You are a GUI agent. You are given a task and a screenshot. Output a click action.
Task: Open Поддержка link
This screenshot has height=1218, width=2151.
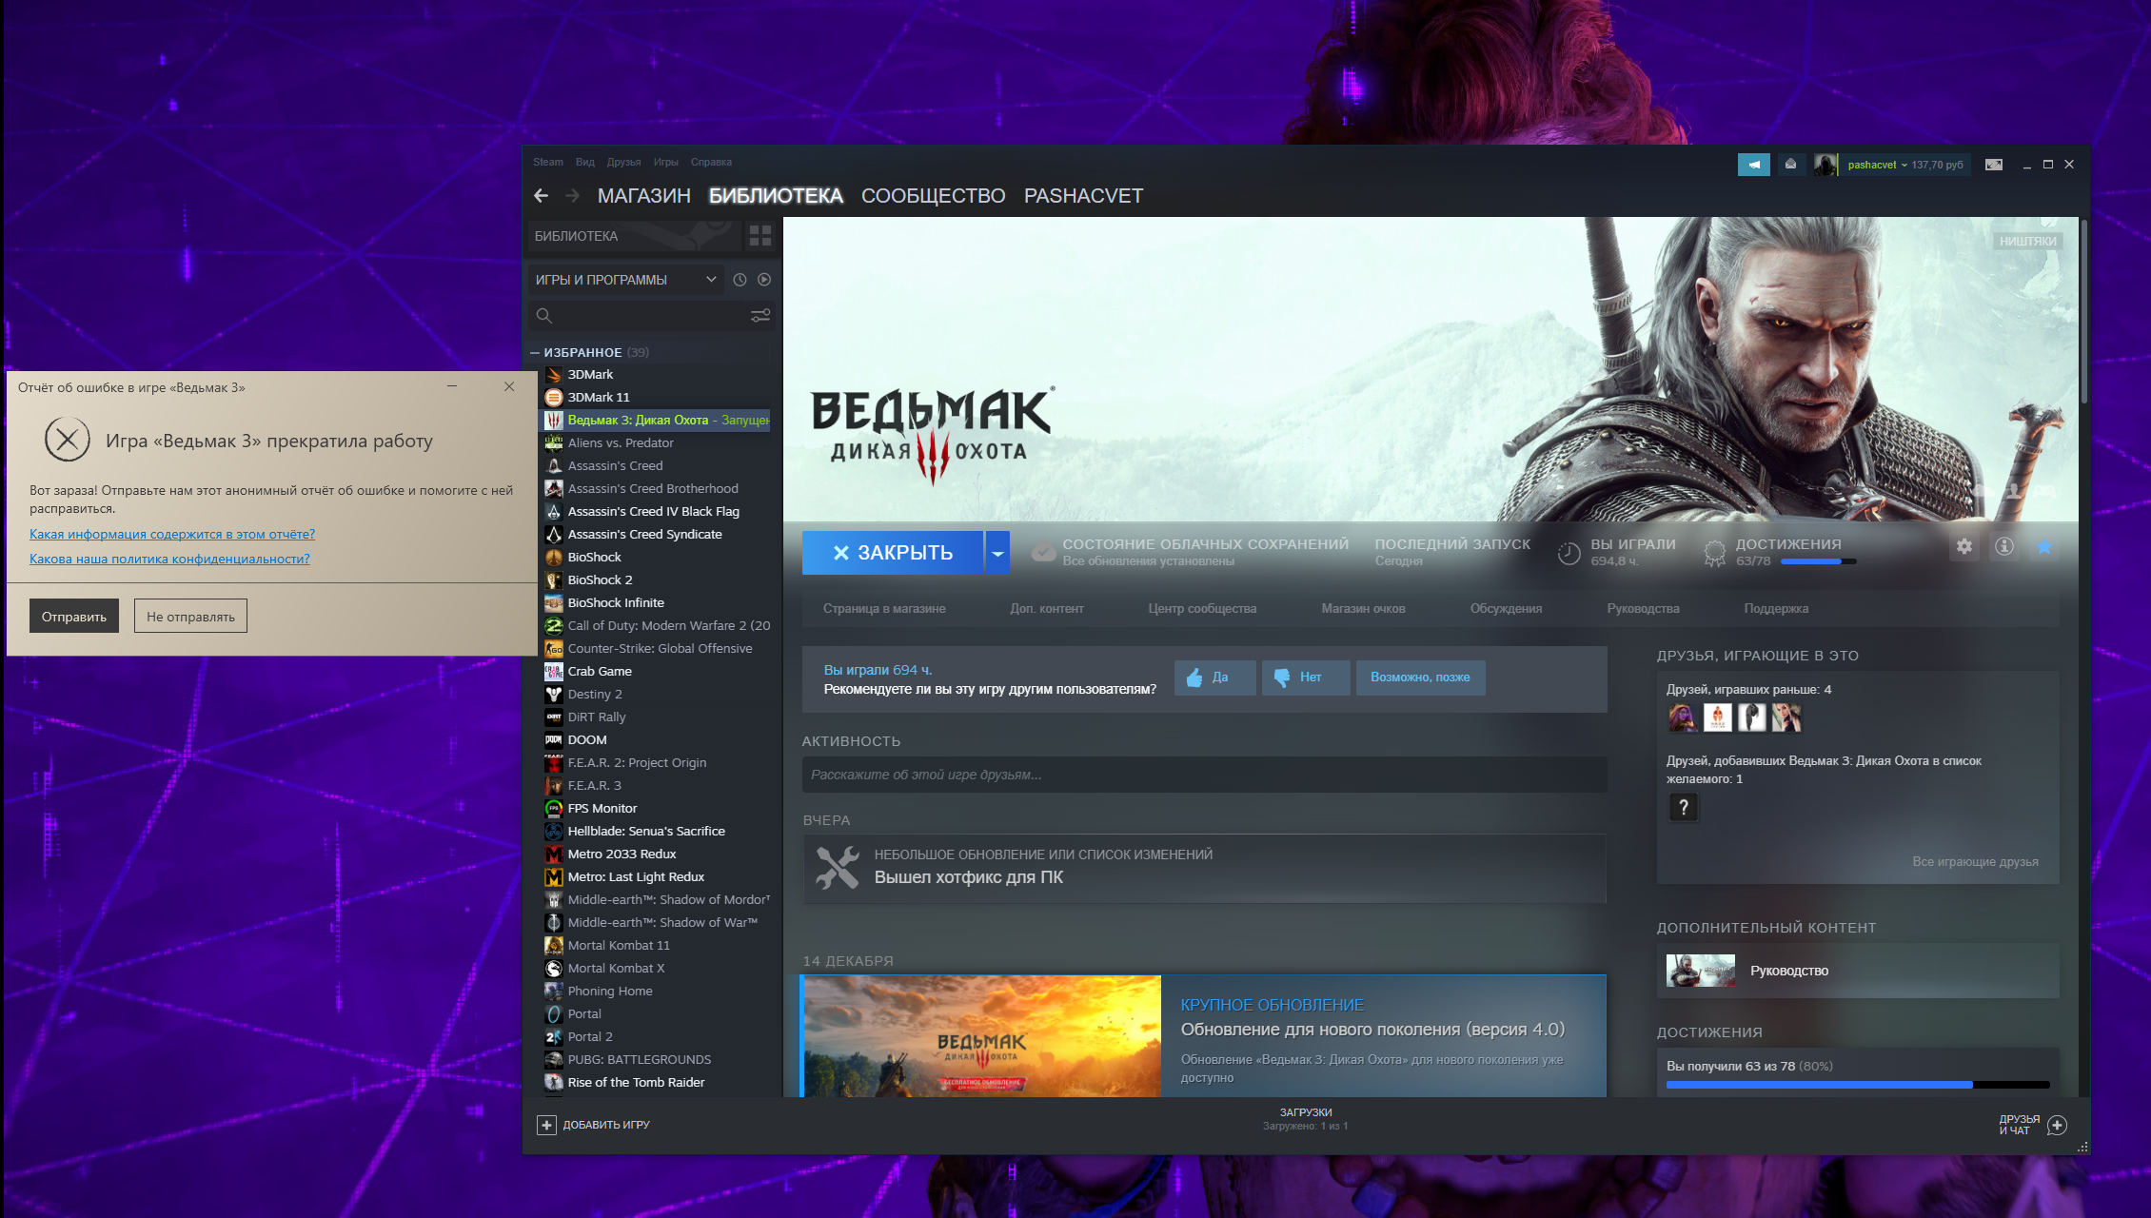coord(1776,609)
